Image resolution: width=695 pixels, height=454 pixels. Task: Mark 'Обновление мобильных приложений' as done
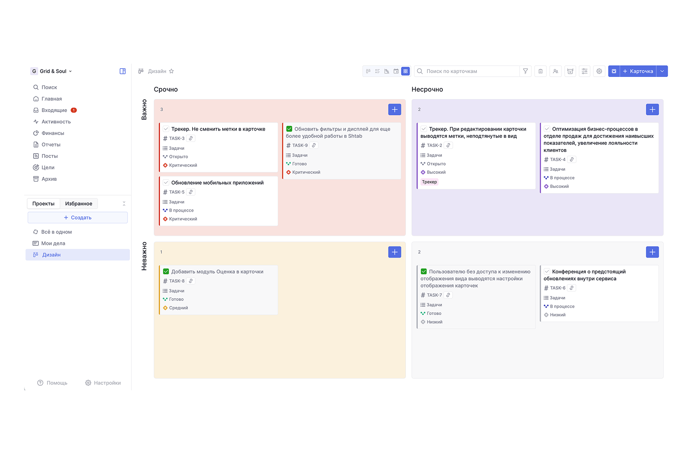coord(166,183)
